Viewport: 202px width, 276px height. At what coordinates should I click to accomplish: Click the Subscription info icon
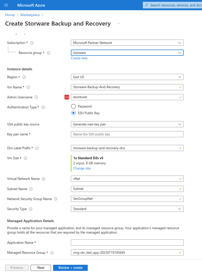[x=32, y=43]
